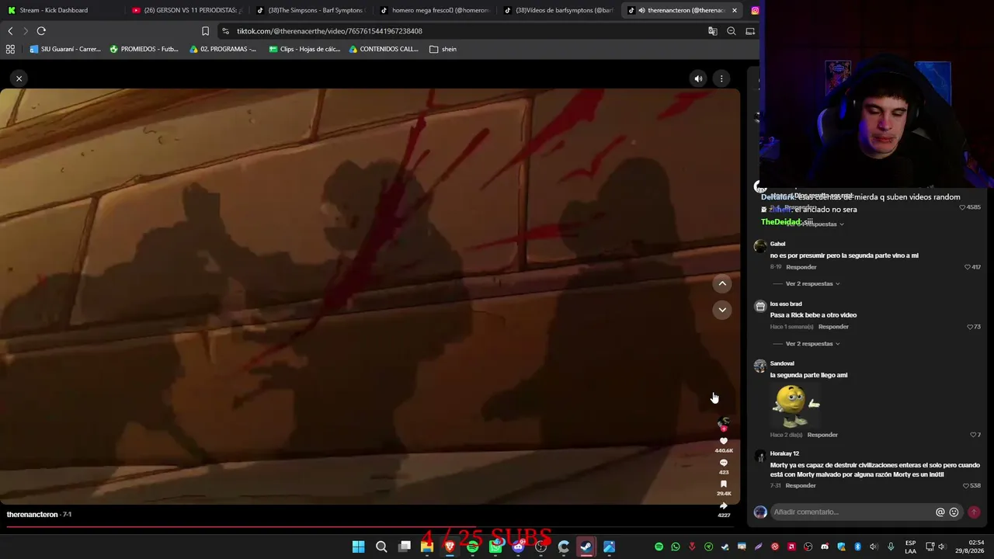Expand replies under los oso brad's comment
994x559 pixels.
click(x=812, y=344)
